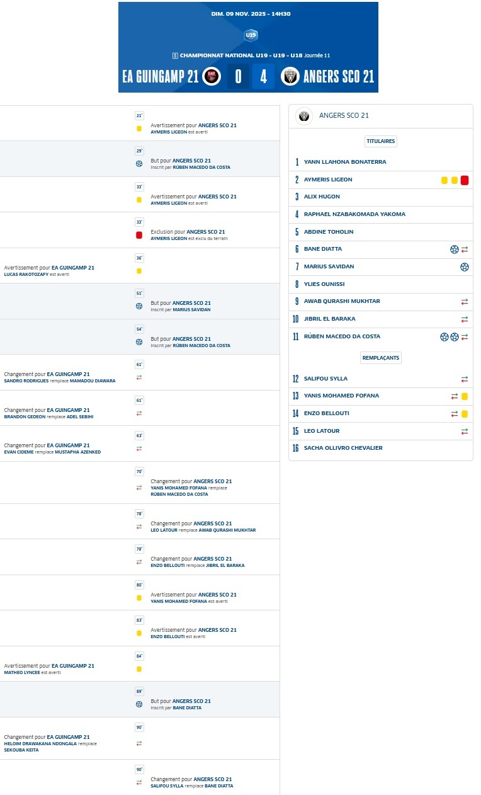This screenshot has width=481, height=795.
Task: Select the REMPLAÇANTS section label
Action: tap(380, 357)
